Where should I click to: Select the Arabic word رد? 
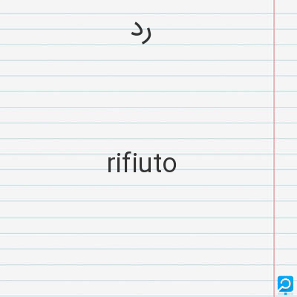(141, 33)
